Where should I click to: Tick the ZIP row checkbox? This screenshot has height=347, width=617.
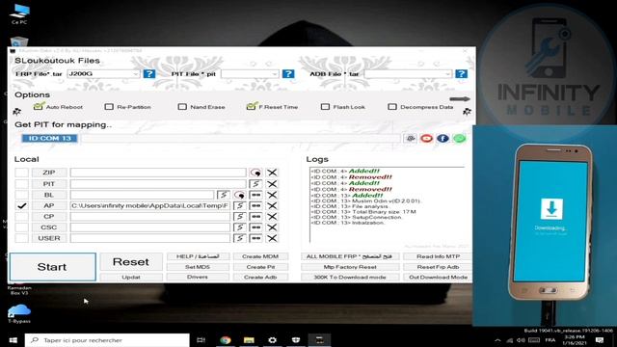pos(21,173)
